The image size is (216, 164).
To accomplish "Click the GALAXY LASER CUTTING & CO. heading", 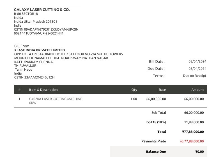I will [42, 10].
